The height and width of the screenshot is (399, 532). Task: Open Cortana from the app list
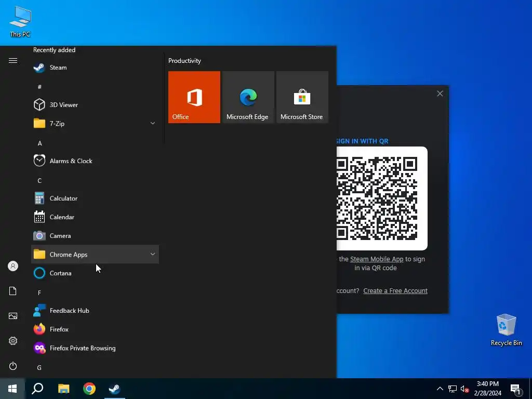click(x=95, y=273)
